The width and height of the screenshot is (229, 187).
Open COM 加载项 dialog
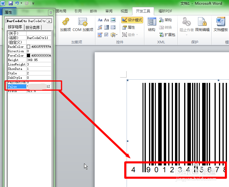click(x=83, y=25)
